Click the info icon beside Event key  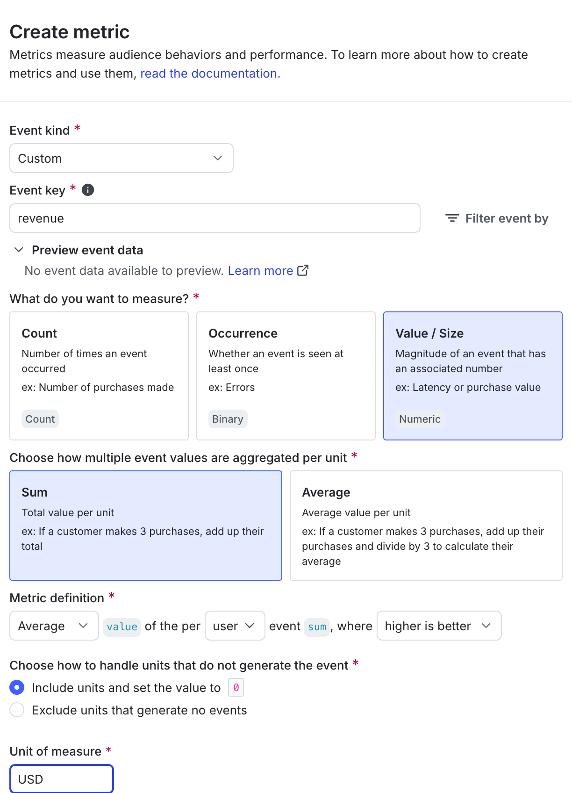point(87,190)
